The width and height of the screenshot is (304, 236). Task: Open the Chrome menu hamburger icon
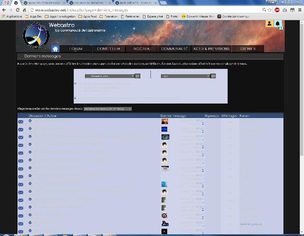click(300, 10)
